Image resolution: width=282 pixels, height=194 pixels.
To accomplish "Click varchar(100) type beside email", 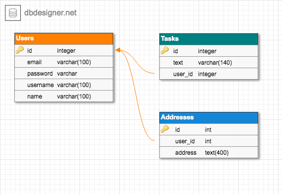I will (x=74, y=62).
